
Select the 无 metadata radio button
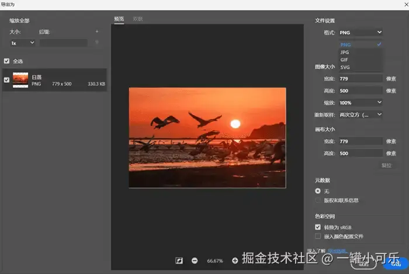pos(318,191)
